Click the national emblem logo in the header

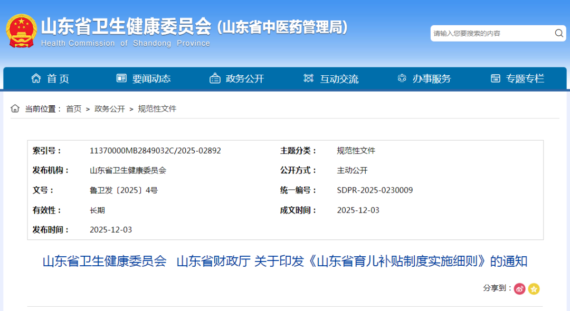(21, 31)
